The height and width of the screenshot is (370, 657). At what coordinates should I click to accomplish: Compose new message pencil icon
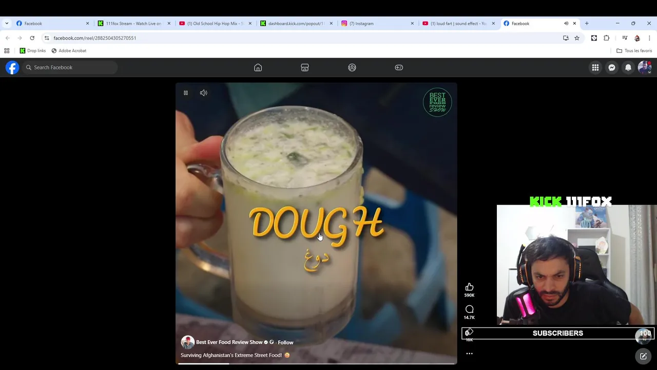pyautogui.click(x=643, y=356)
